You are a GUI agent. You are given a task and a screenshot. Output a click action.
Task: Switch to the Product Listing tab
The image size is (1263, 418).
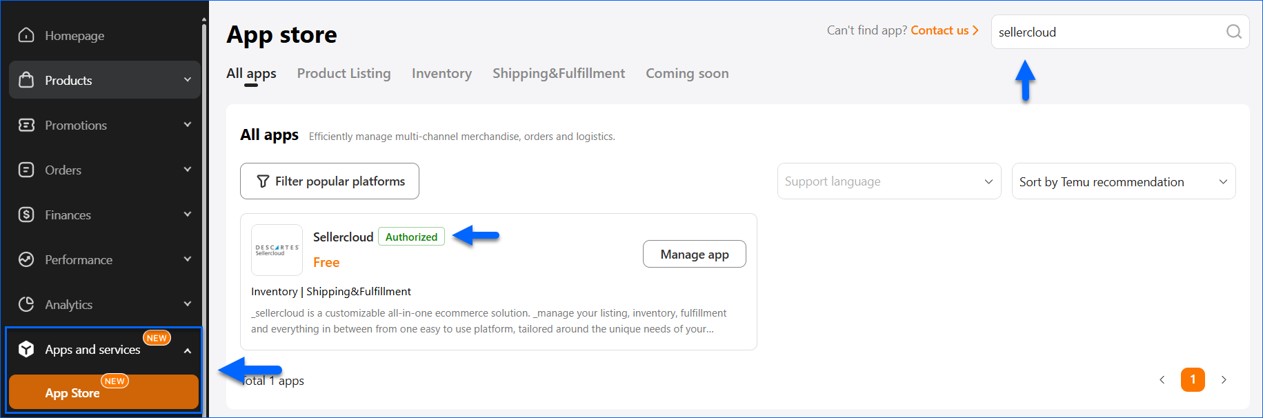pyautogui.click(x=344, y=73)
